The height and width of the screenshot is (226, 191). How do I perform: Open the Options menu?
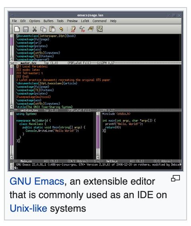[35, 21]
